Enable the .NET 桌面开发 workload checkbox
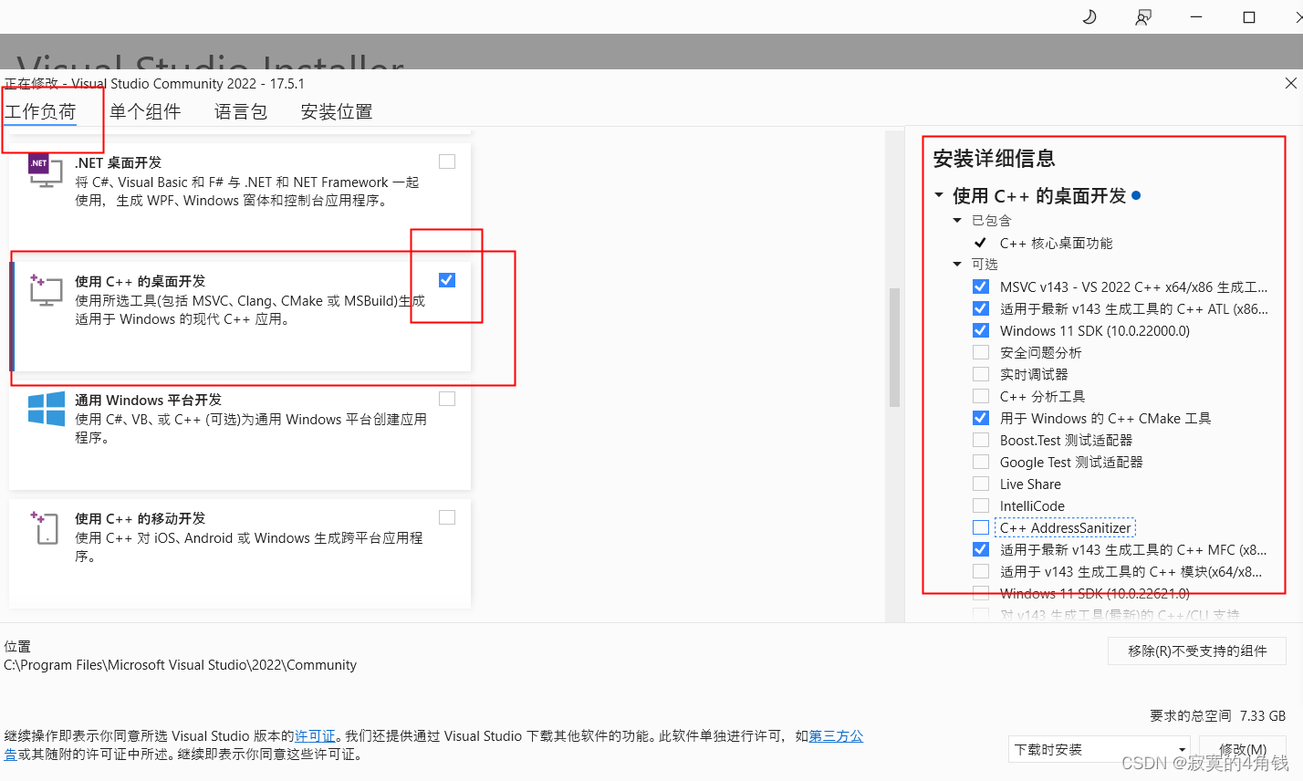 coord(447,161)
